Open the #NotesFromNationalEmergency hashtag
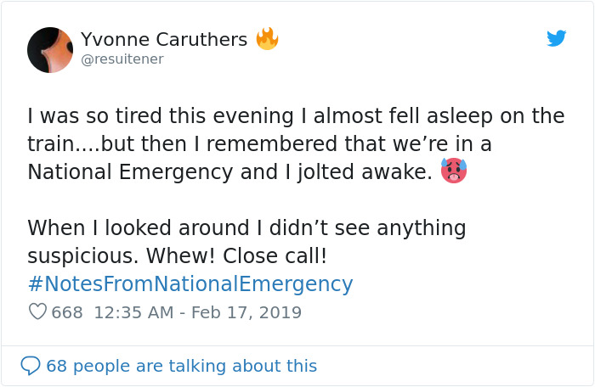Image resolution: width=595 pixels, height=387 pixels. point(190,283)
